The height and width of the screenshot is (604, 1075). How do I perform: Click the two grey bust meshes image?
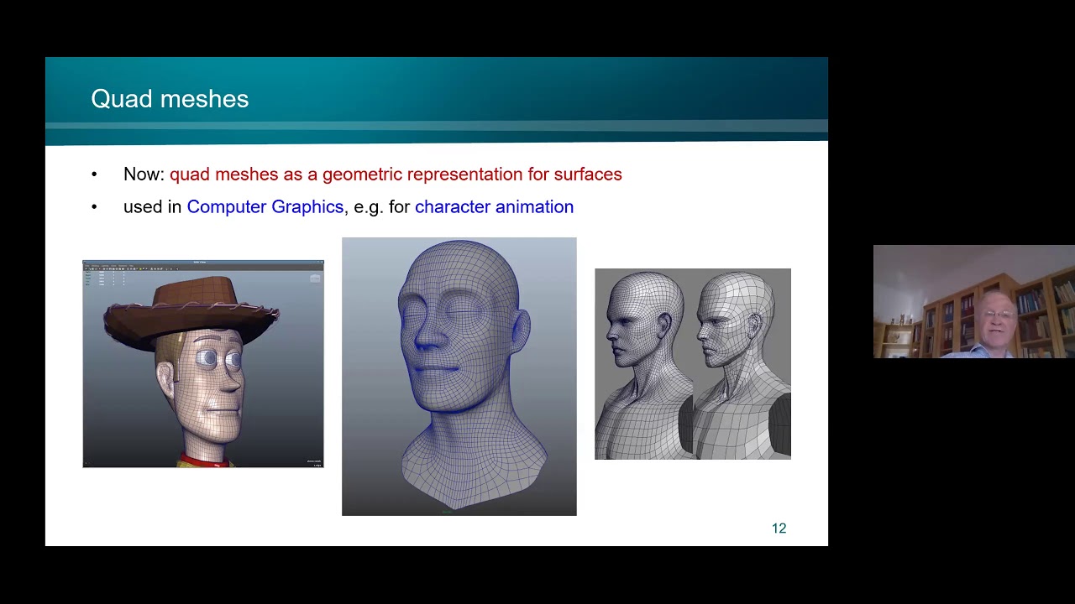[693, 364]
